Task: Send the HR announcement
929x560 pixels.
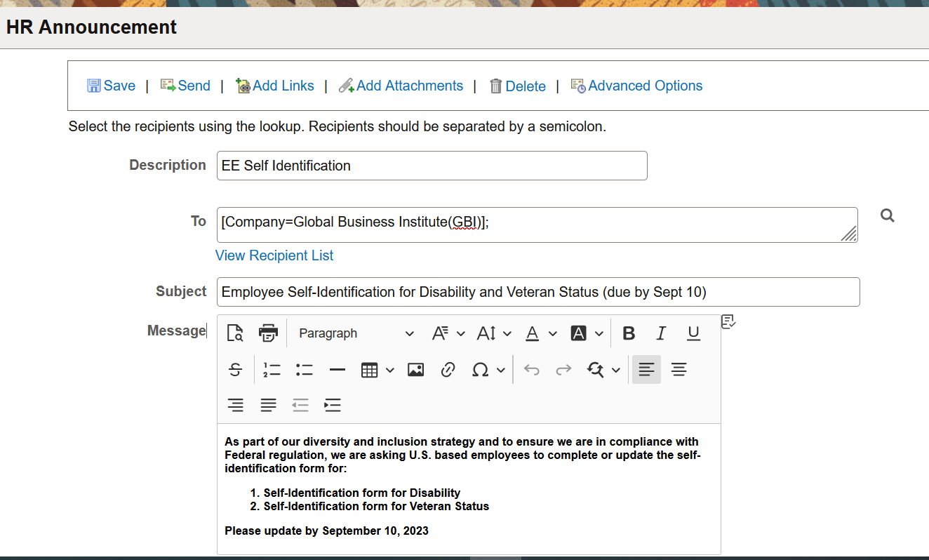Action: click(x=185, y=86)
